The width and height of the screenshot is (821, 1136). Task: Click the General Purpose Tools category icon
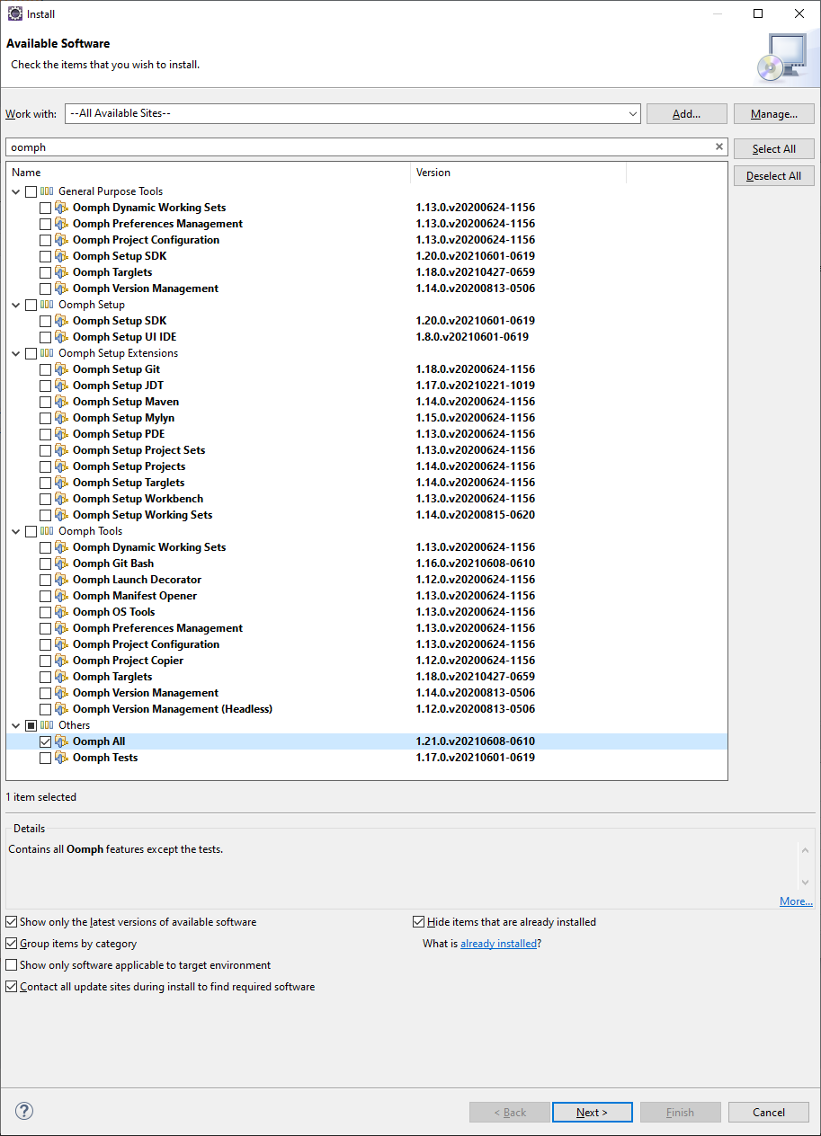coord(47,191)
